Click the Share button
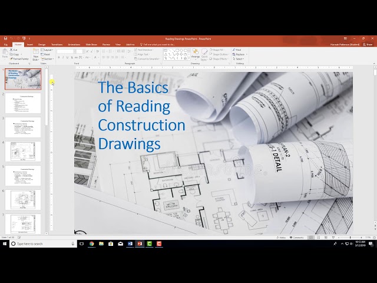 coord(368,45)
